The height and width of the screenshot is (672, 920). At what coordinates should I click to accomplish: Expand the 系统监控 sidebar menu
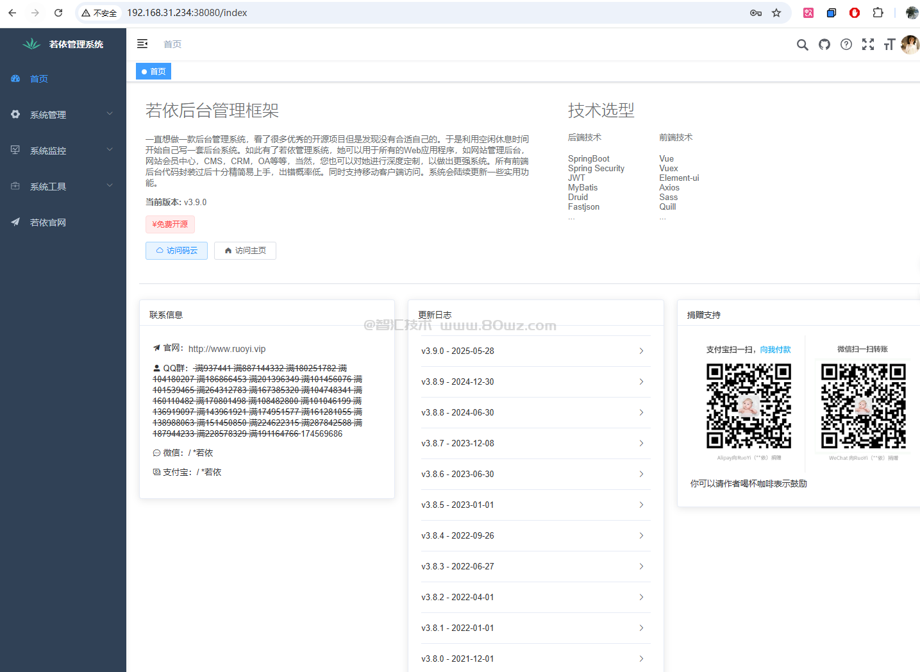click(63, 151)
